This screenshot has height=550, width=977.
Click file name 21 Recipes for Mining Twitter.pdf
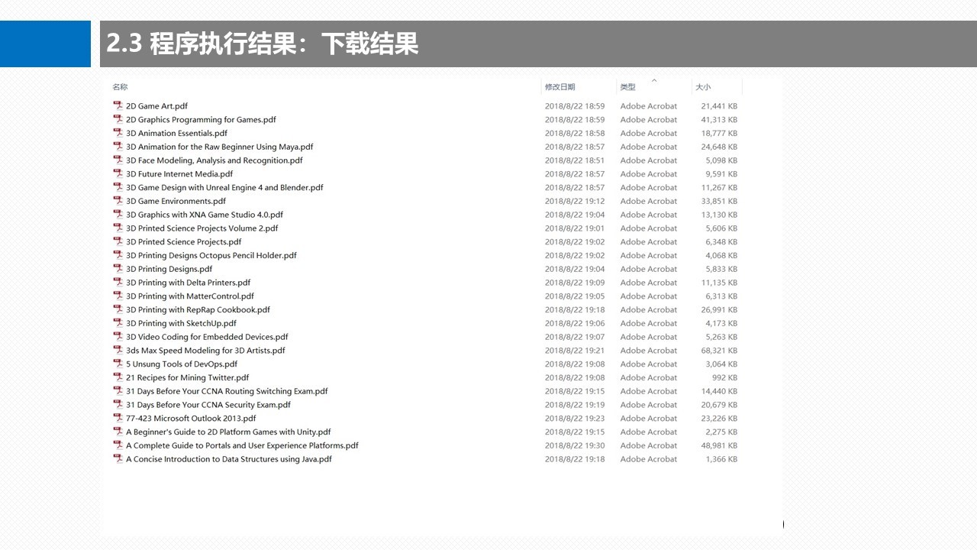click(x=187, y=377)
